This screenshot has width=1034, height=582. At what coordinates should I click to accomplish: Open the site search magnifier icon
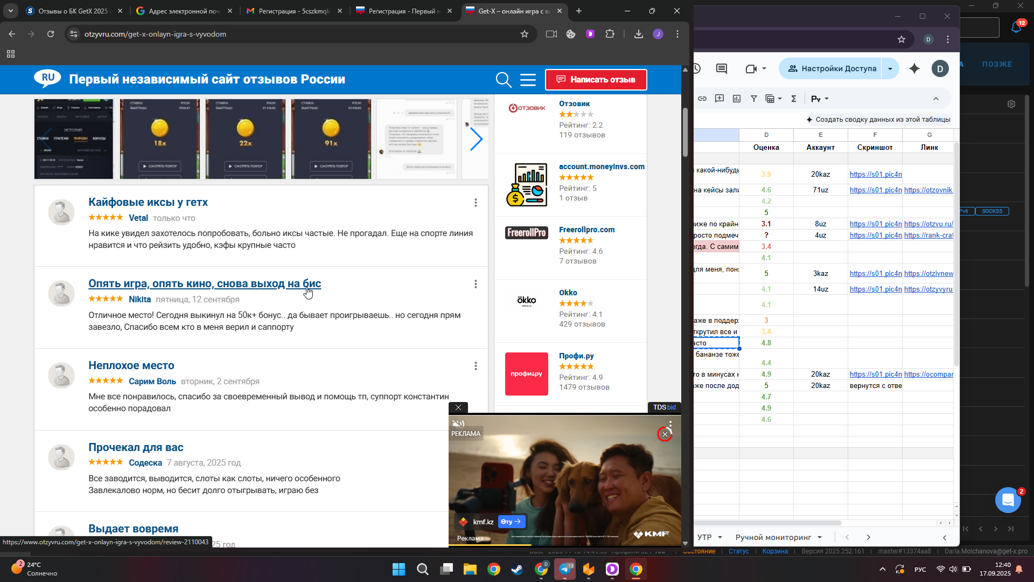pos(503,80)
